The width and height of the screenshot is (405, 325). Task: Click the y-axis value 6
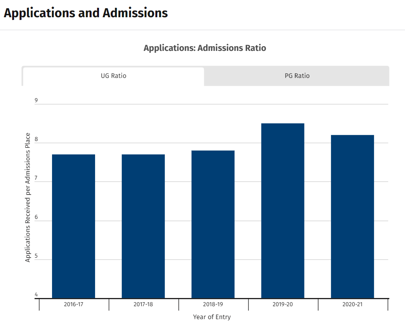36,217
